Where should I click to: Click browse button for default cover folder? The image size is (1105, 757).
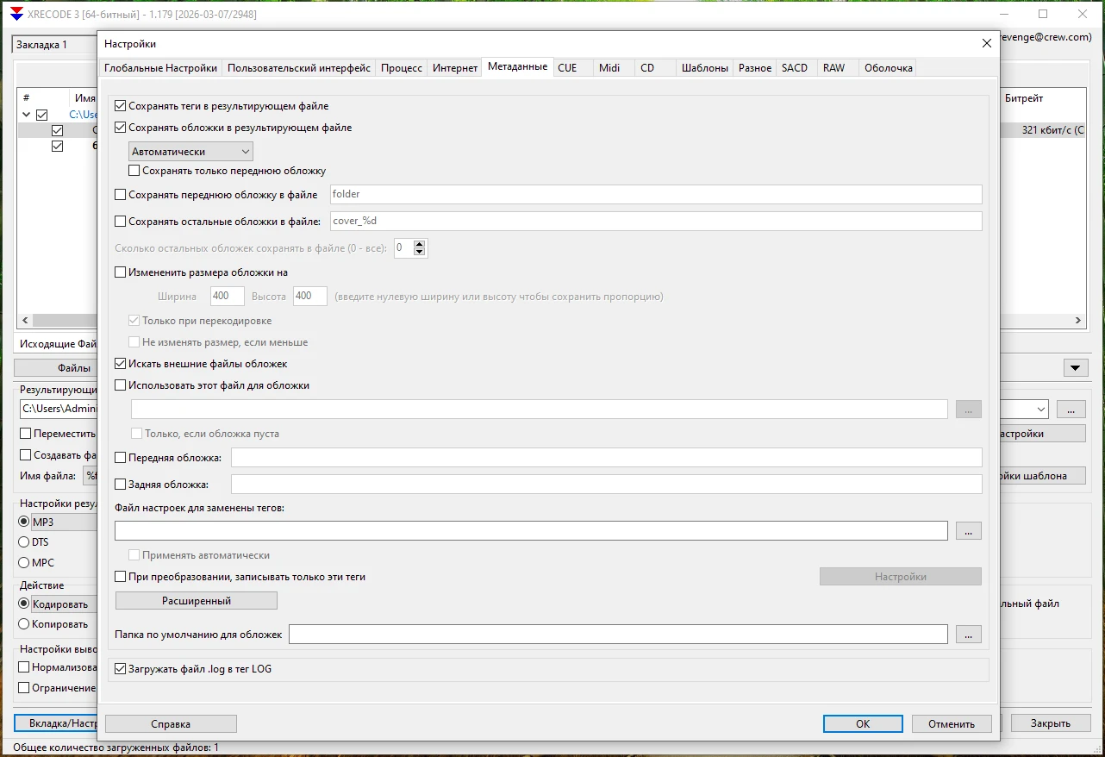tap(968, 635)
